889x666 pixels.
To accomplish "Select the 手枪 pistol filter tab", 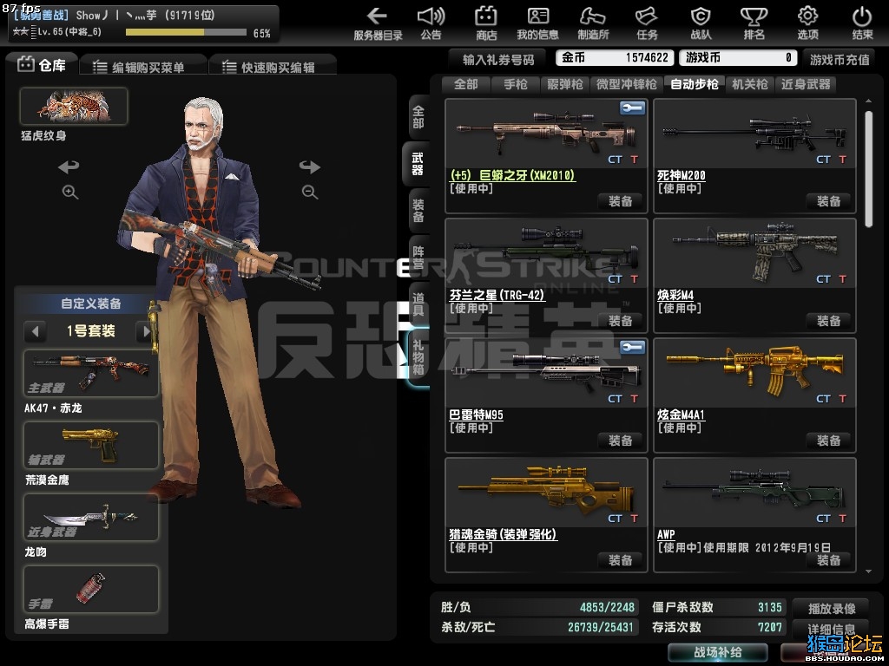I will pyautogui.click(x=516, y=84).
